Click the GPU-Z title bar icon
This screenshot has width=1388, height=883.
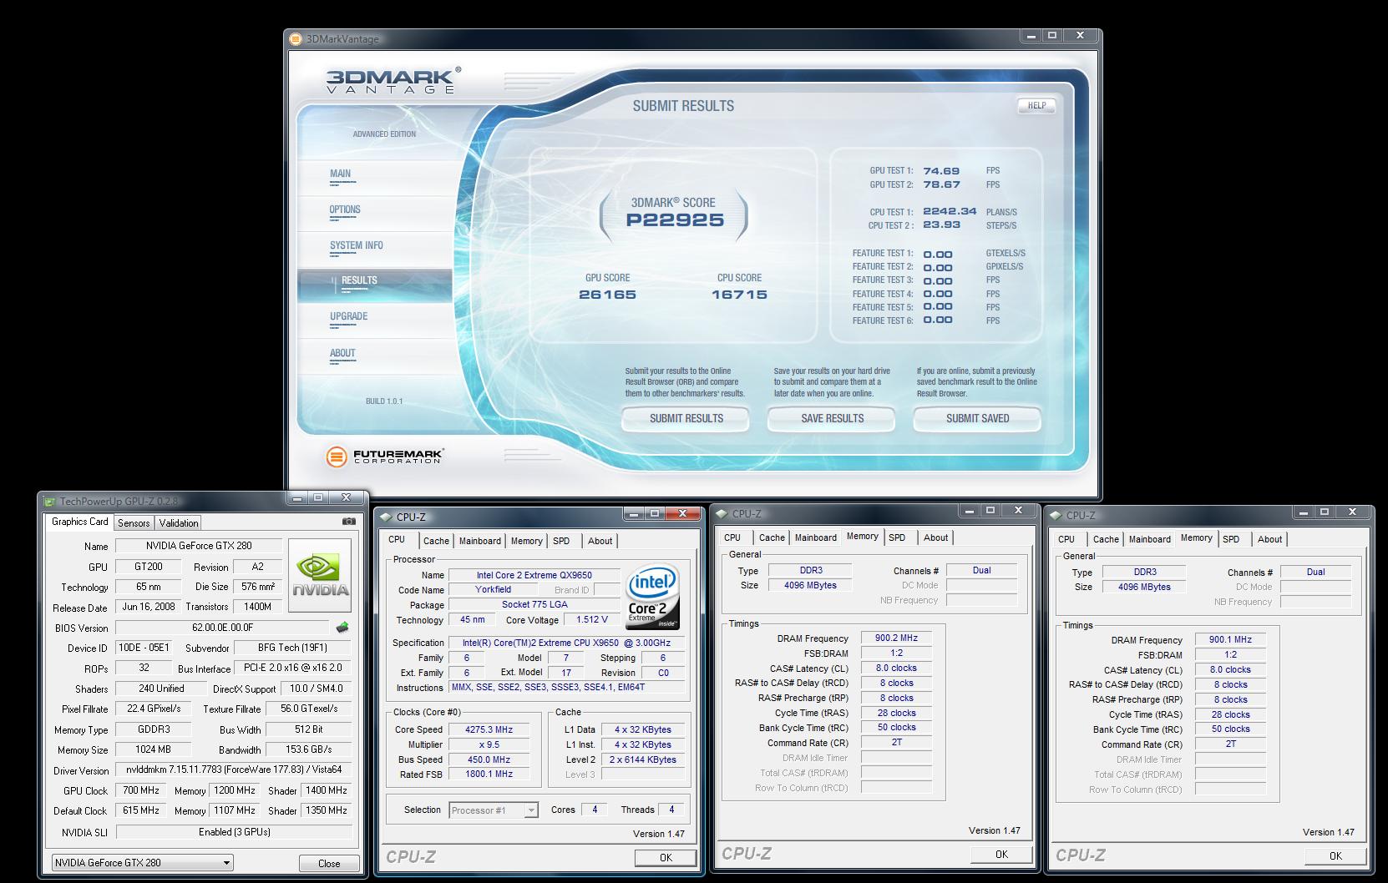50,502
